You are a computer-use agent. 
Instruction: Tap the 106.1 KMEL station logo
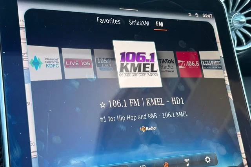tap(138, 64)
